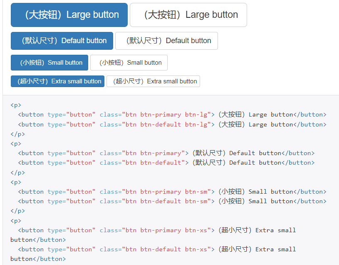This screenshot has height=265, width=339.
Task: Click "btn btn-default btn-sm" class string in code
Action: click(166, 201)
